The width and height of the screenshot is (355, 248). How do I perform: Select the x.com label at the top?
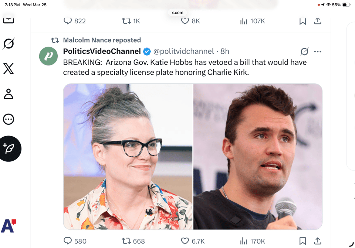coord(177,12)
